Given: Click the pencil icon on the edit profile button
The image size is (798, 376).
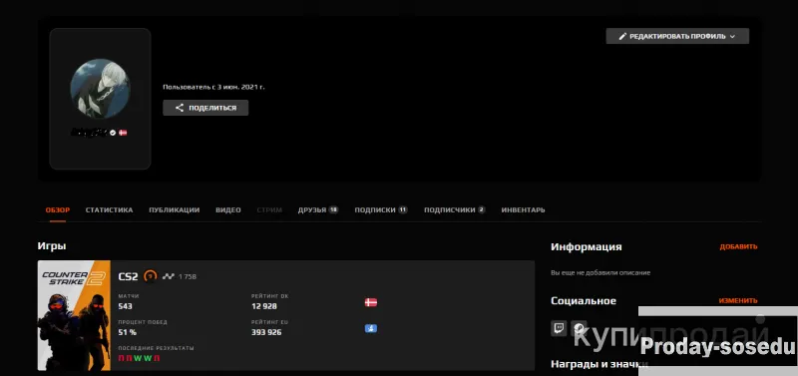Looking at the screenshot, I should [621, 37].
